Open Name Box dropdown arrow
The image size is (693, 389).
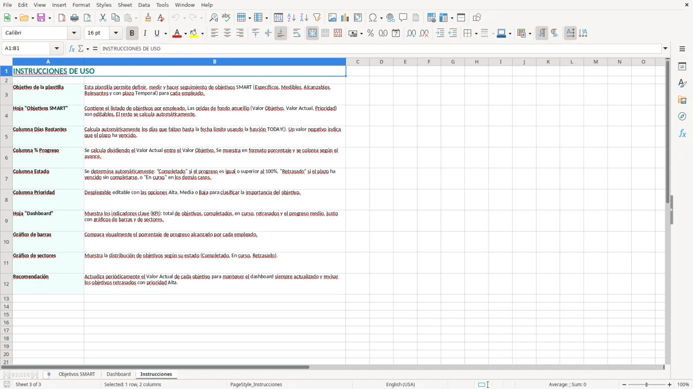pyautogui.click(x=57, y=48)
